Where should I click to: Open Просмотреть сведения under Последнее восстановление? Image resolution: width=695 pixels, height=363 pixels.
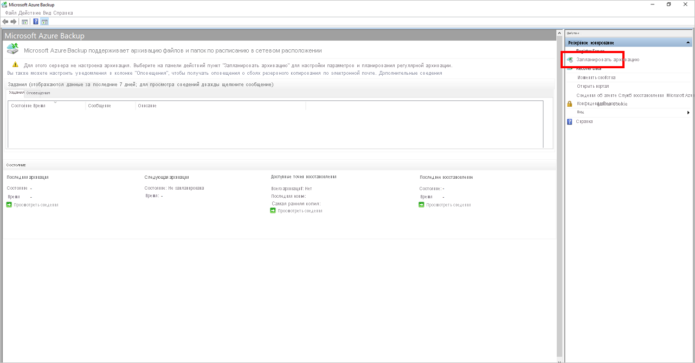tap(448, 205)
